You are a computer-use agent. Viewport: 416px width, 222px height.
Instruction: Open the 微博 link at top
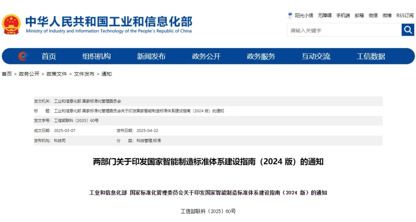387,15
